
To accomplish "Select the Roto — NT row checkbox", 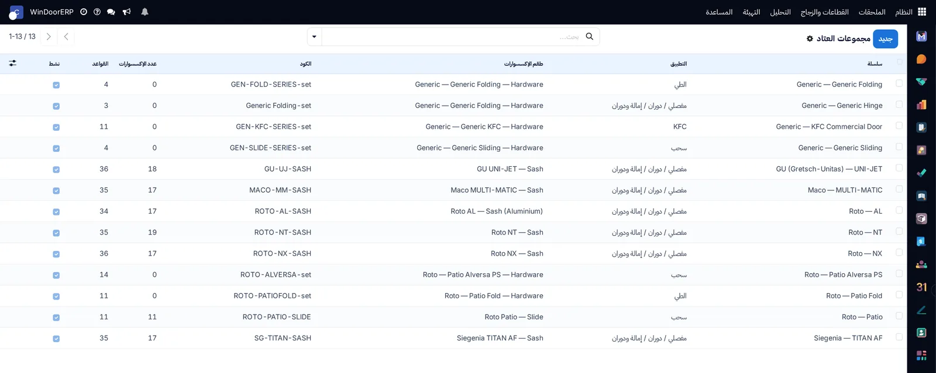I will tap(899, 231).
